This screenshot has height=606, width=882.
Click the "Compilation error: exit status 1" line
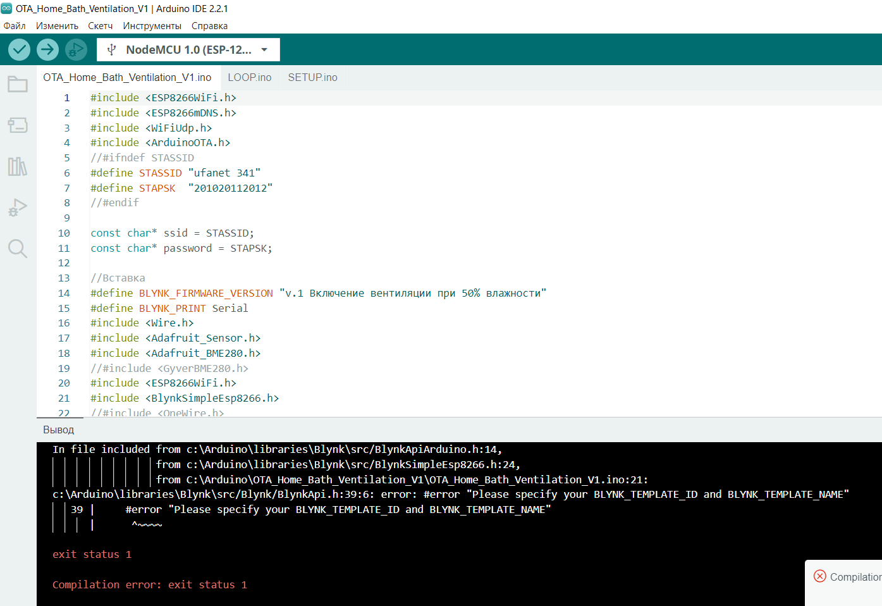click(x=150, y=584)
